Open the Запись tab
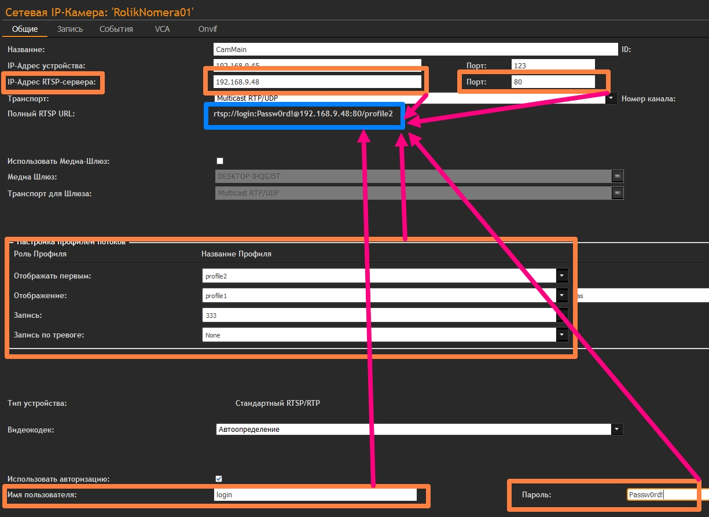The height and width of the screenshot is (517, 709). pos(70,29)
